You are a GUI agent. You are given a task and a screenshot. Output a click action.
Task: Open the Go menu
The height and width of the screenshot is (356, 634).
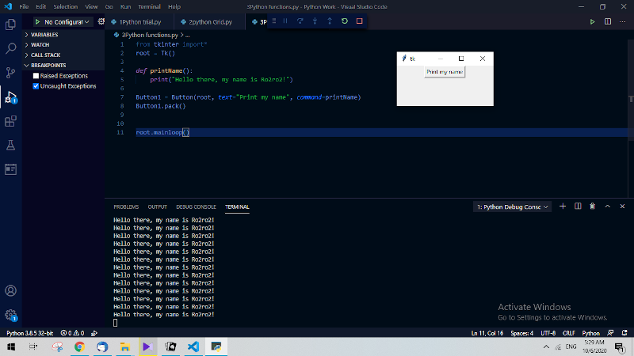[x=109, y=7]
